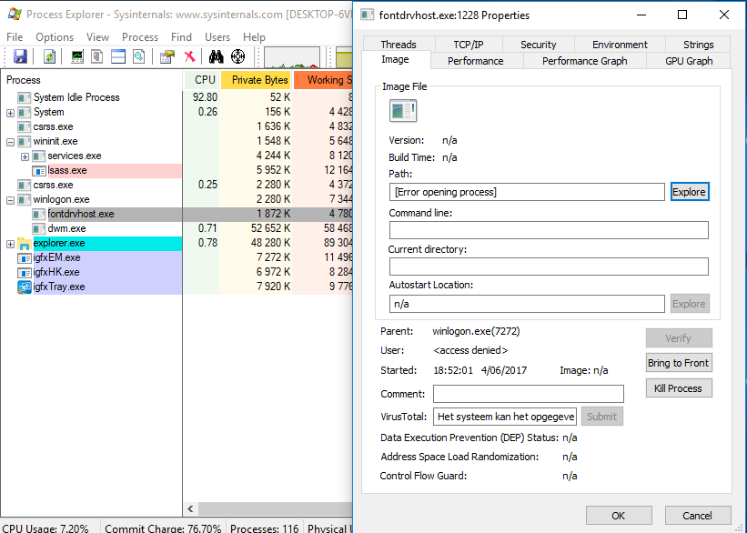This screenshot has height=533, width=747.
Task: Click the Save toolbar icon in Process Explorer
Action: pos(20,56)
